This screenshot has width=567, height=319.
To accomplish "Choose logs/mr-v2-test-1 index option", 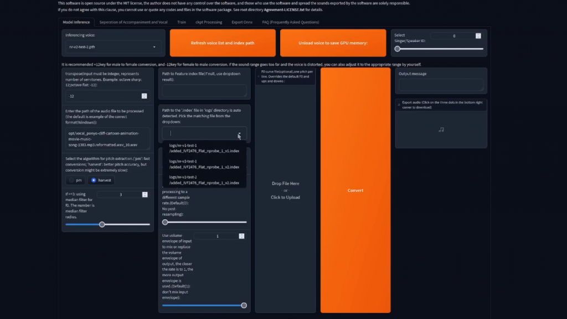I will pos(204,164).
